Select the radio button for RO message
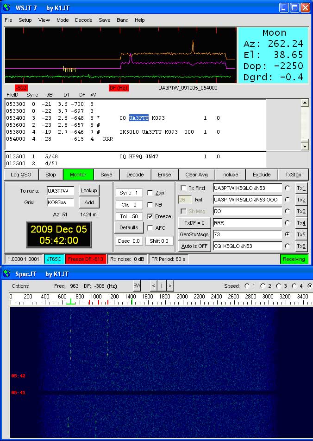Screen dimensions: 313x441 (287, 211)
